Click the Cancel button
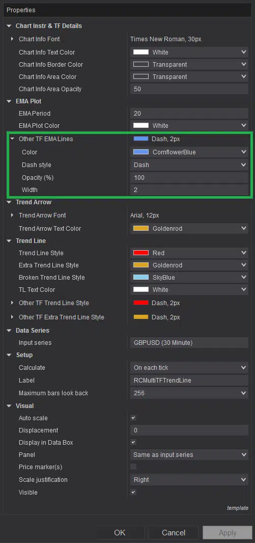The image size is (255, 543). 174,533
